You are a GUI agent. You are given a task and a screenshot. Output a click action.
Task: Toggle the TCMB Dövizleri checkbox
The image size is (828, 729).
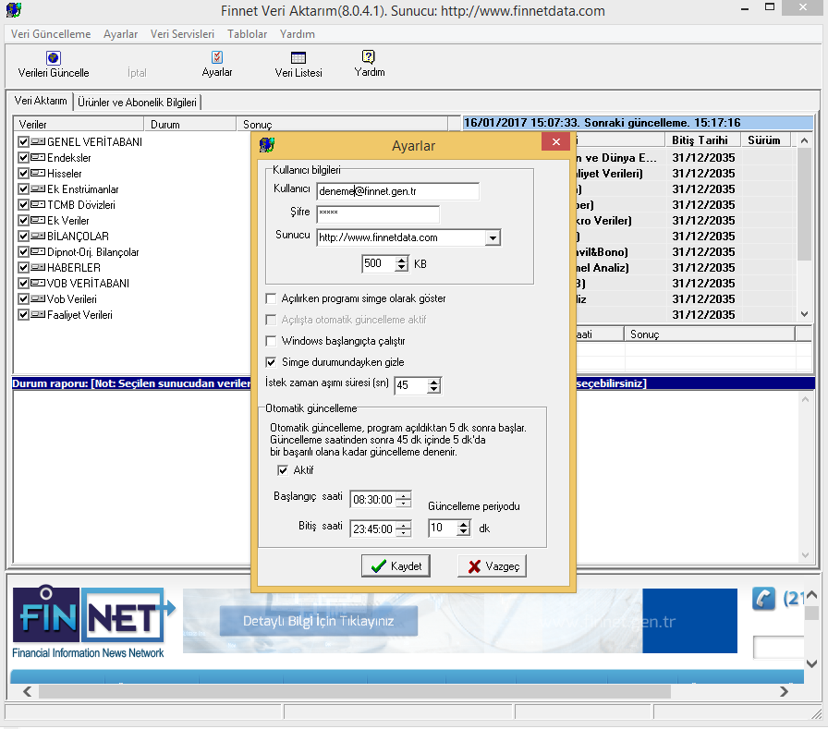(23, 205)
